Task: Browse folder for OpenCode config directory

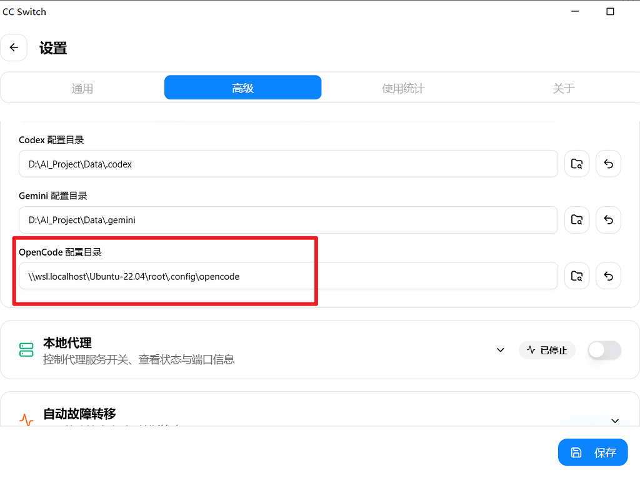Action: [x=577, y=276]
